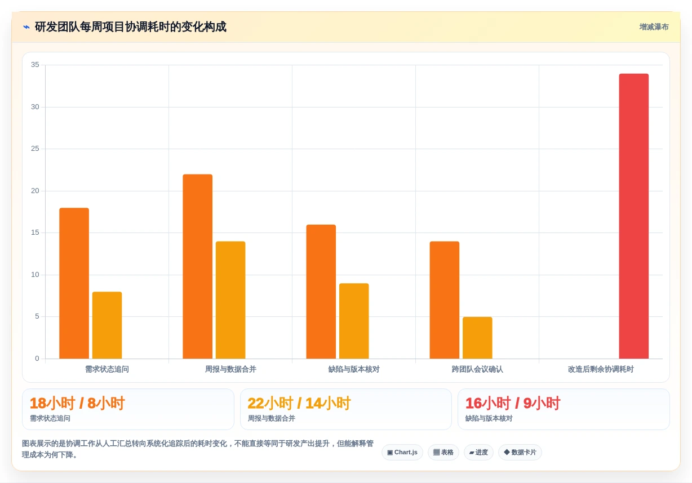
Task: Click the description text starting with 图表展示的是协调工作
Action: (198, 449)
